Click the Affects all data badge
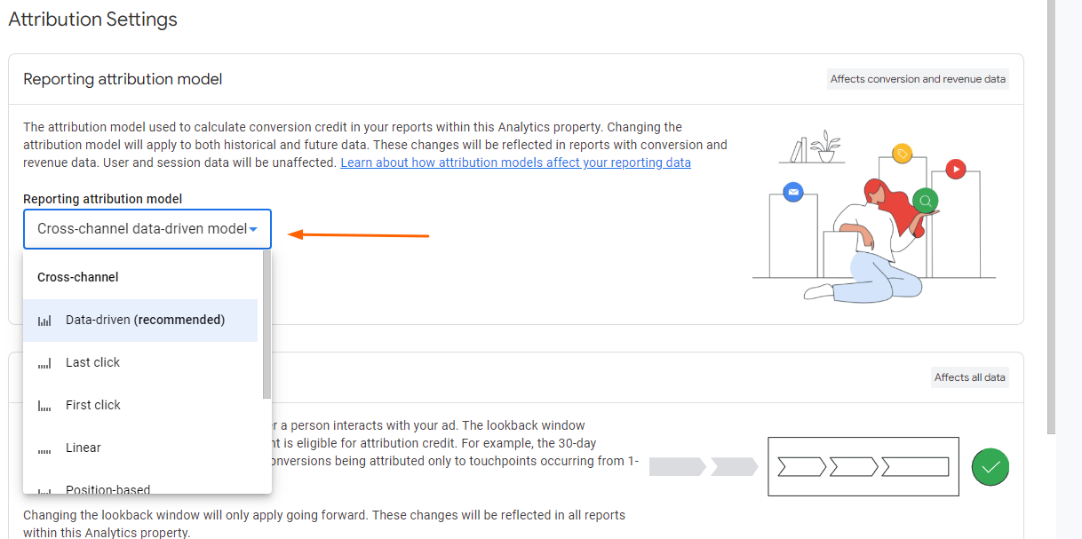The image size is (1082, 539). point(970,377)
